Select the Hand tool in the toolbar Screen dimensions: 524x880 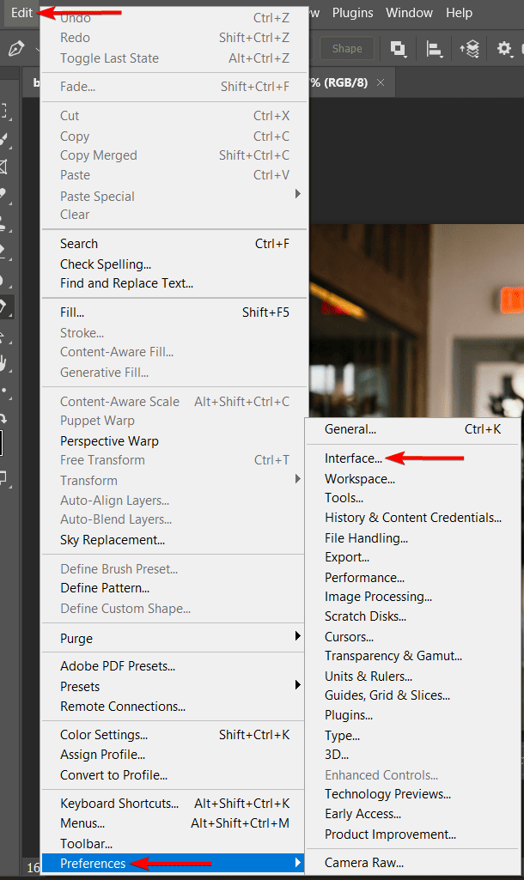pos(4,362)
